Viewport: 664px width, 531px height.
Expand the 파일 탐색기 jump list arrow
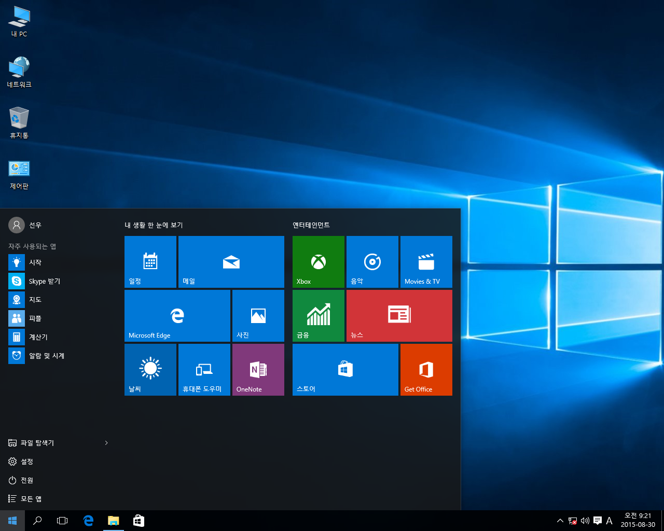[106, 443]
